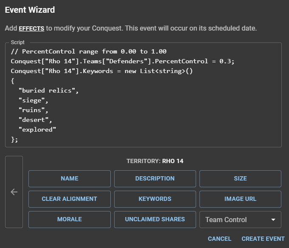The image size is (289, 248).
Task: Click the "siege" keyword in script
Action: coord(33,100)
